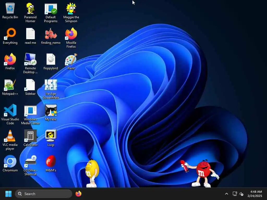Click the taskbar Search box

point(44,194)
